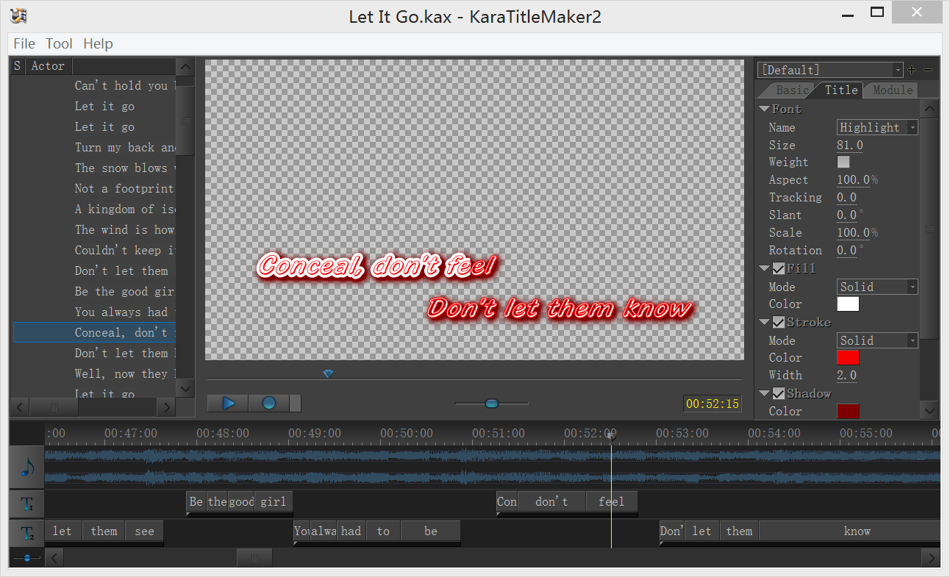Open the font Name Highlight dropdown
The height and width of the screenshot is (577, 950).
click(877, 127)
